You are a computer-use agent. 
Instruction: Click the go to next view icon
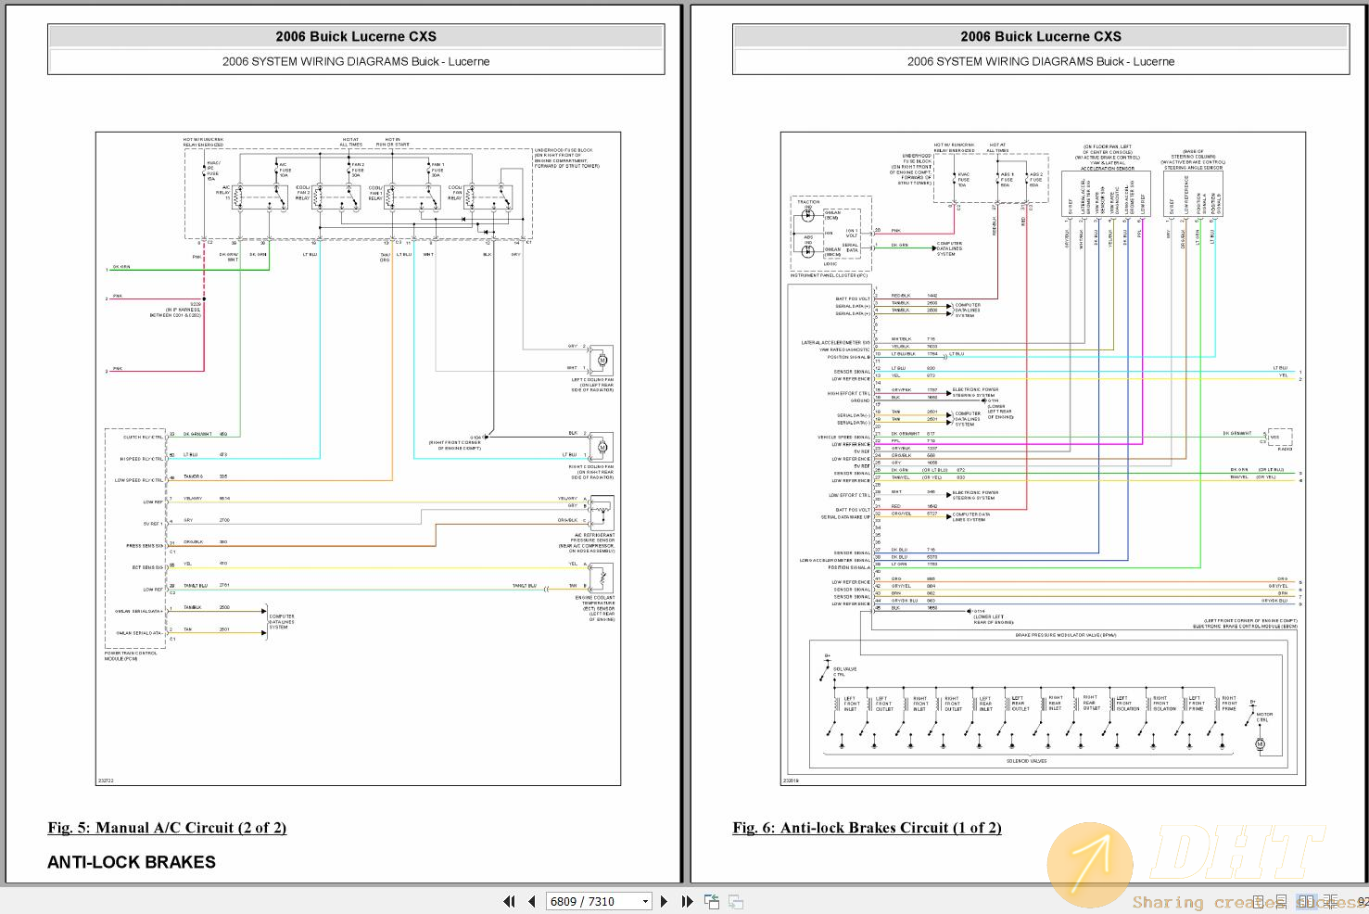736,901
